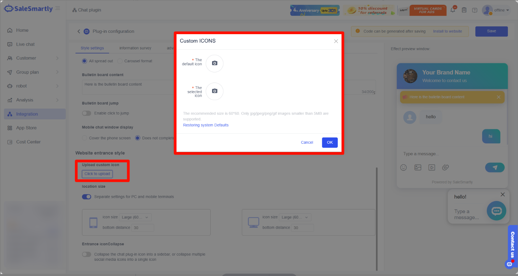Open Cost Center in the sidebar
The width and height of the screenshot is (518, 276).
tap(35, 142)
